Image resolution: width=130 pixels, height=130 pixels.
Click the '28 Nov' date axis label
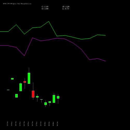[41, 123]
